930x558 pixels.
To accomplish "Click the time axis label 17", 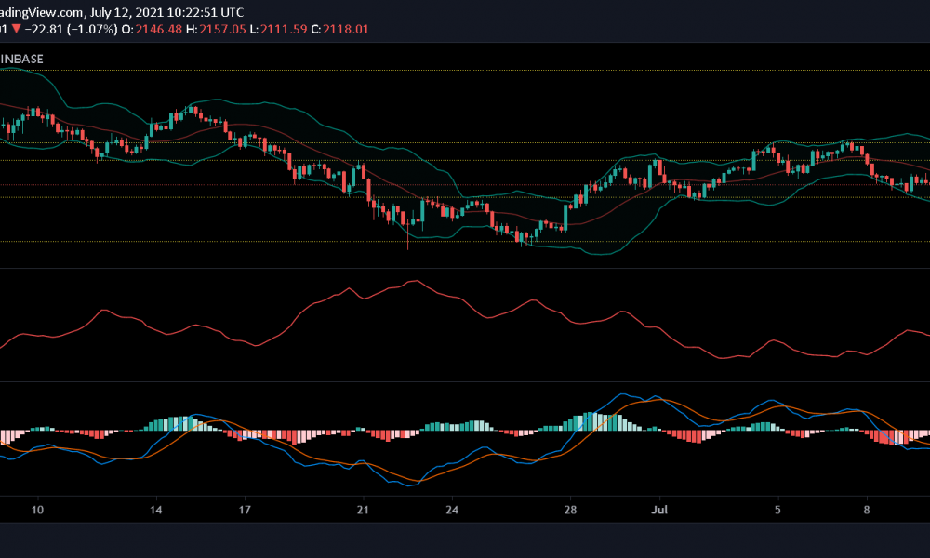I will [245, 510].
